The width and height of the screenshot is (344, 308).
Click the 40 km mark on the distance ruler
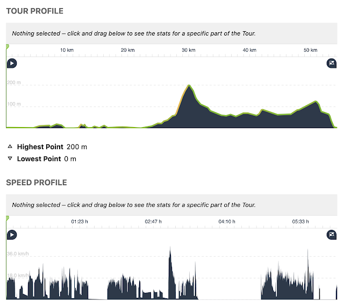tap(249, 50)
